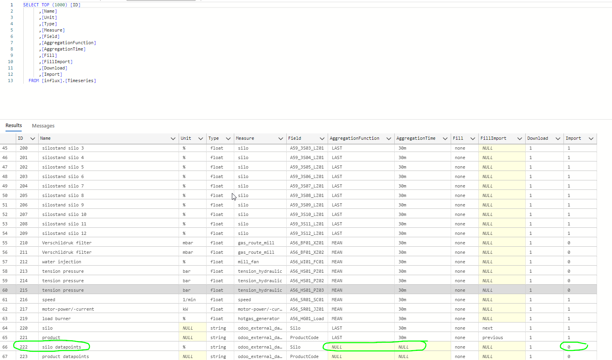Click FillImport cell 'previous'

tap(502, 337)
